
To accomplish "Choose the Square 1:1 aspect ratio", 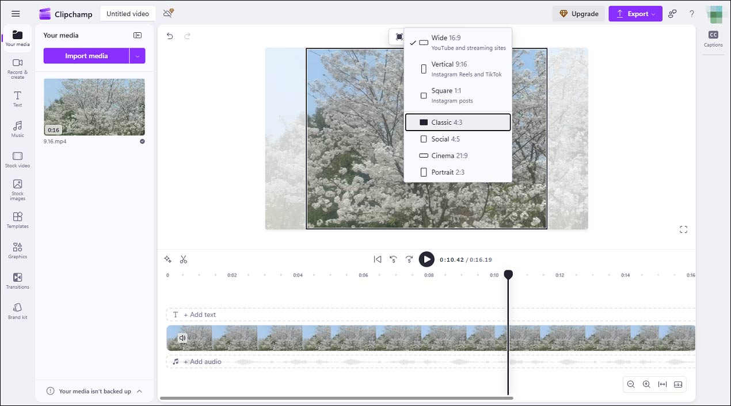I will coord(458,94).
